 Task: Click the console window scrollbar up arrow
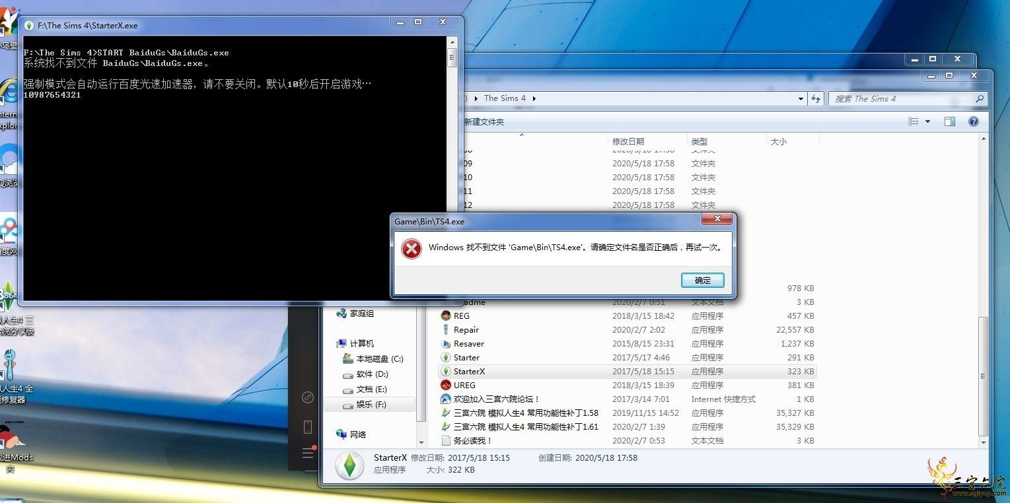[x=452, y=42]
